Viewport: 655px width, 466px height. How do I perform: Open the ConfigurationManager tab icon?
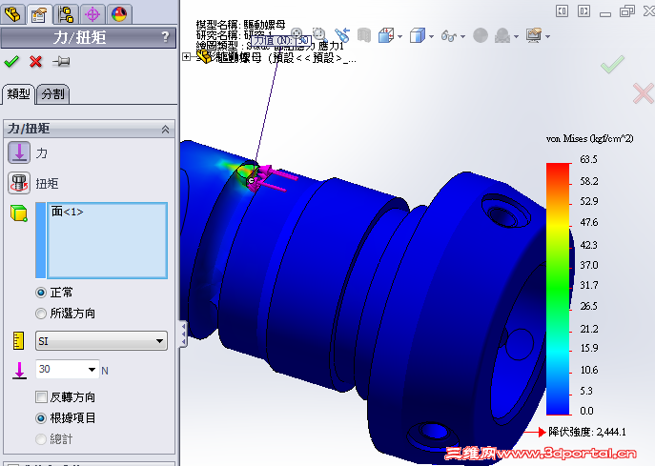[x=66, y=14]
